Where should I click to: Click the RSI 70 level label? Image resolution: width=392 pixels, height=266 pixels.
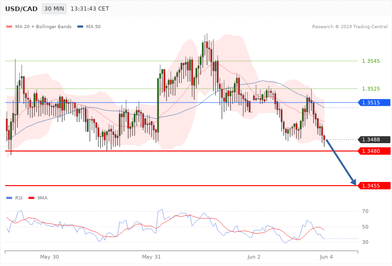pos(365,211)
